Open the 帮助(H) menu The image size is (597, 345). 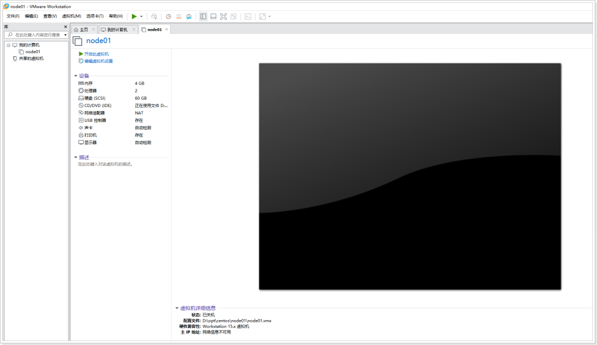pyautogui.click(x=116, y=16)
